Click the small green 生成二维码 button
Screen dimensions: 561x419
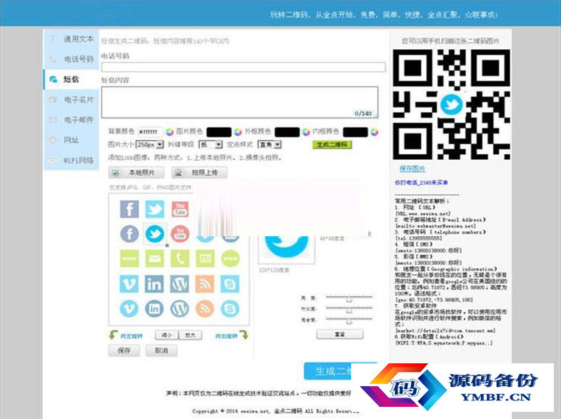pyautogui.click(x=333, y=145)
